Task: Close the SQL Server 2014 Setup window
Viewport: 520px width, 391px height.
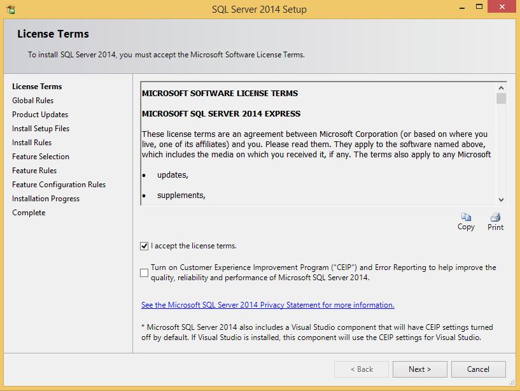Action: tap(502, 6)
